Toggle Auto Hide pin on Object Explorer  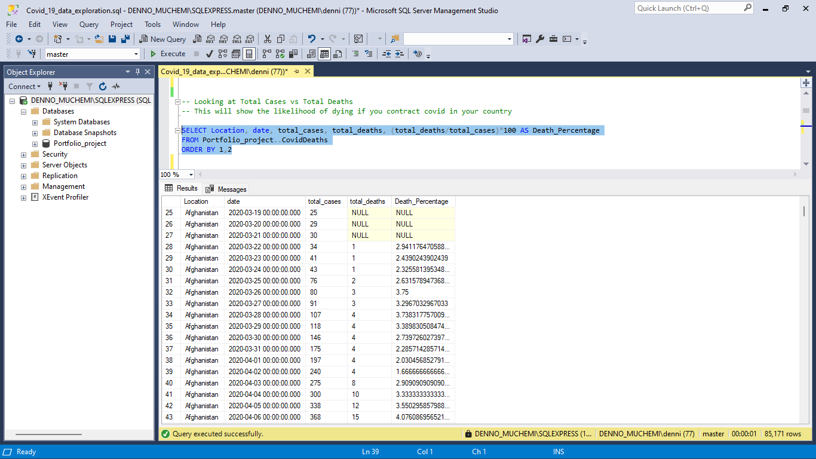pyautogui.click(x=137, y=72)
